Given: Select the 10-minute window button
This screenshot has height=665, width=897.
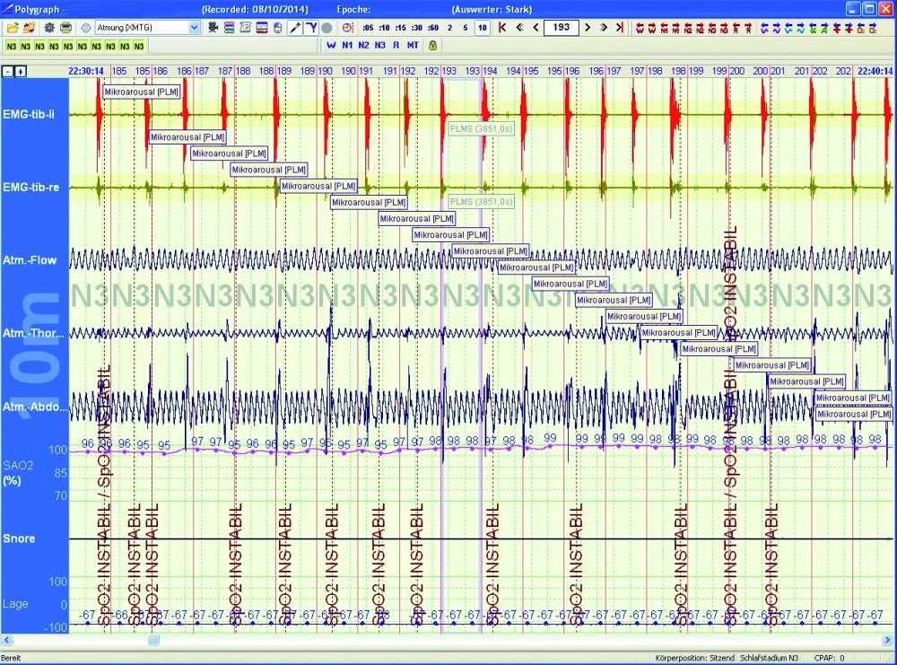Looking at the screenshot, I should pos(483,28).
